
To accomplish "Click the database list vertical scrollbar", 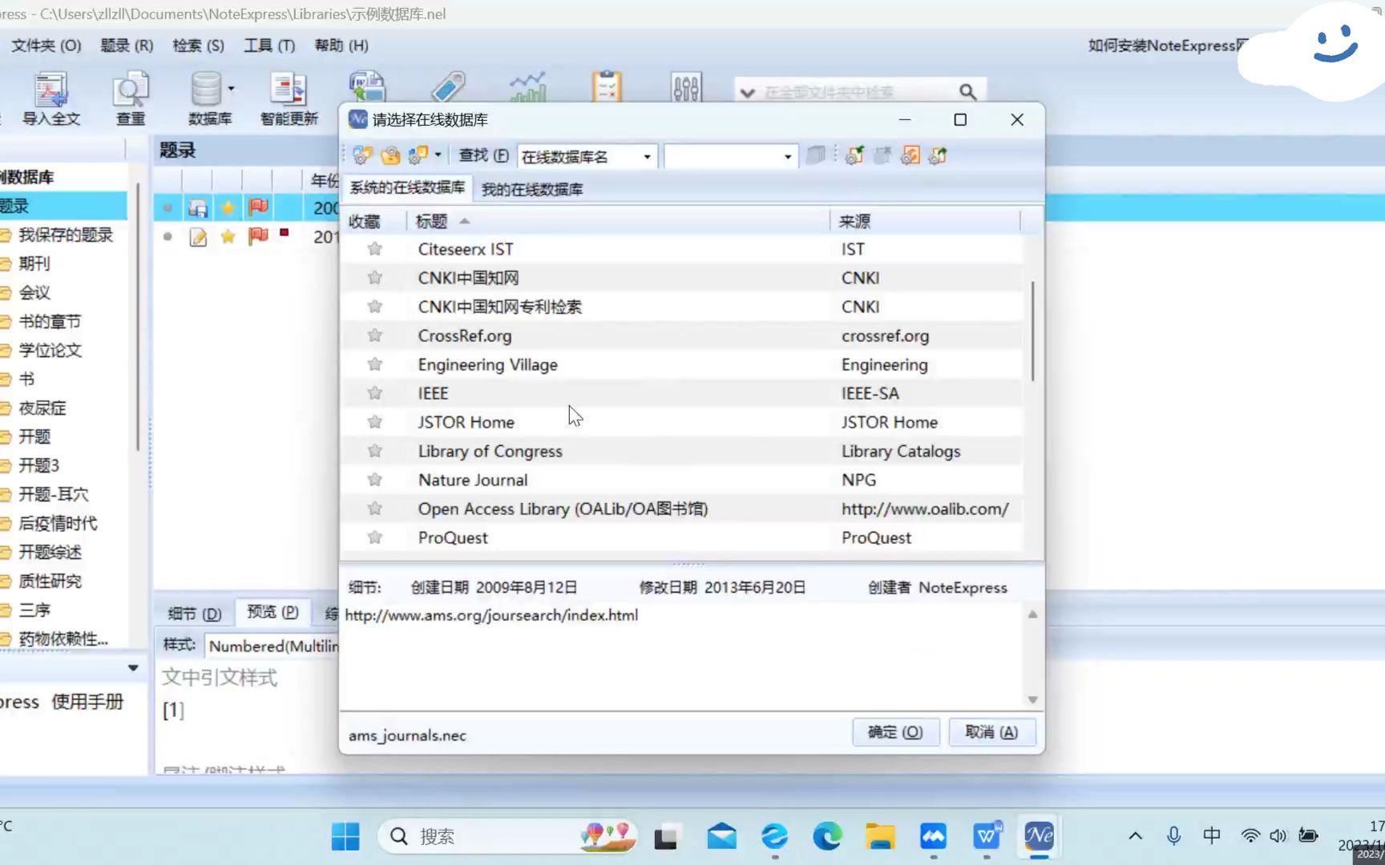I will click(x=1032, y=331).
